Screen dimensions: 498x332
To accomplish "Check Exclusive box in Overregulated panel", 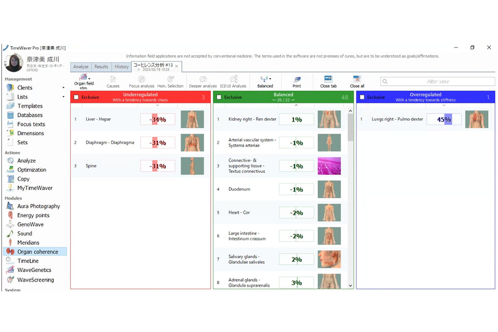I will click(362, 97).
